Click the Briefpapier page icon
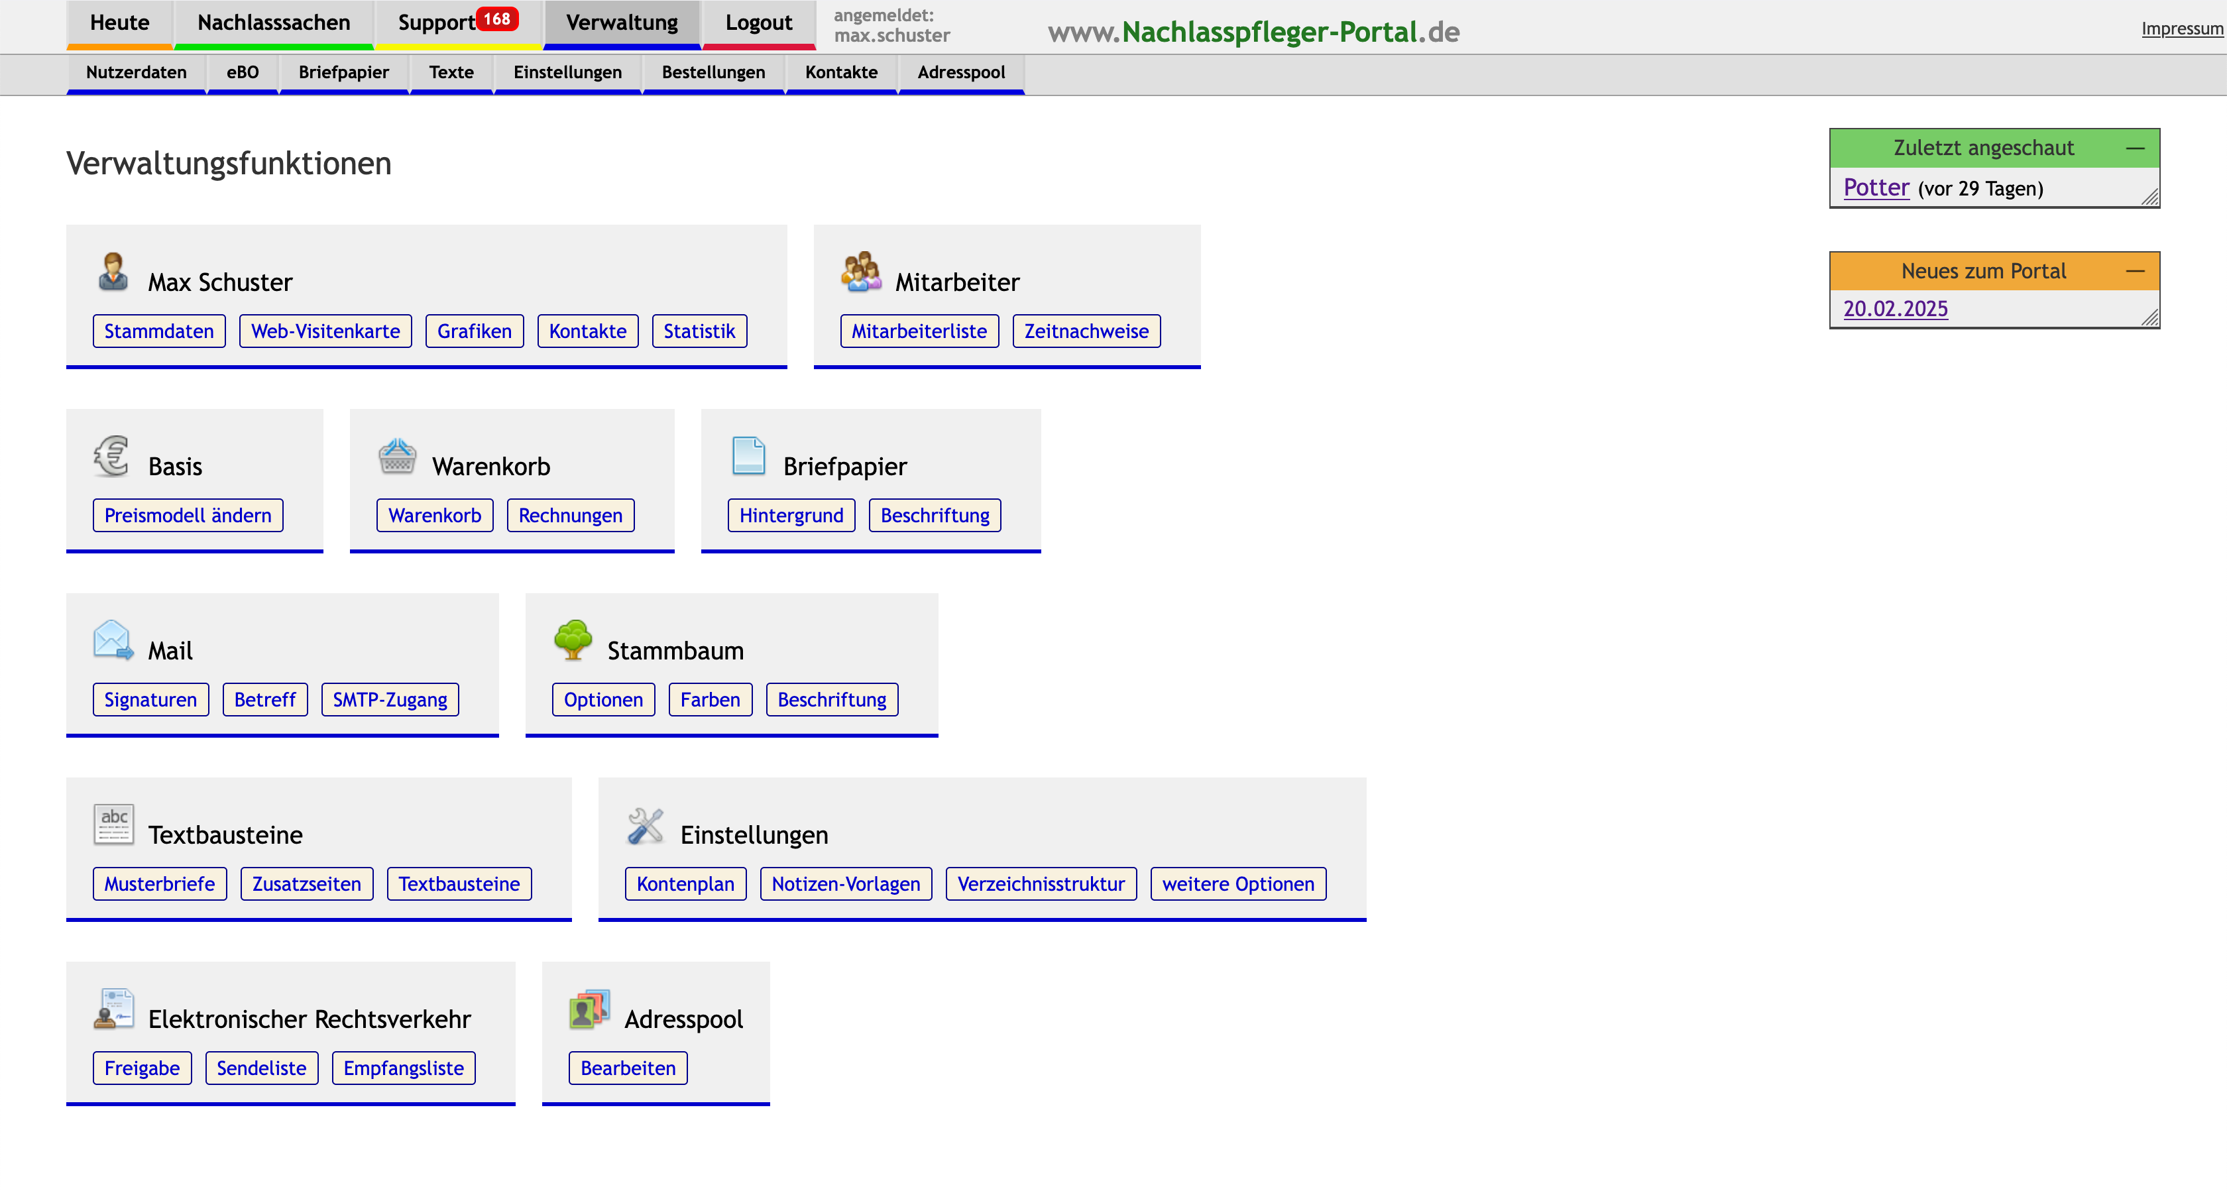This screenshot has height=1193, width=2227. pos(748,455)
